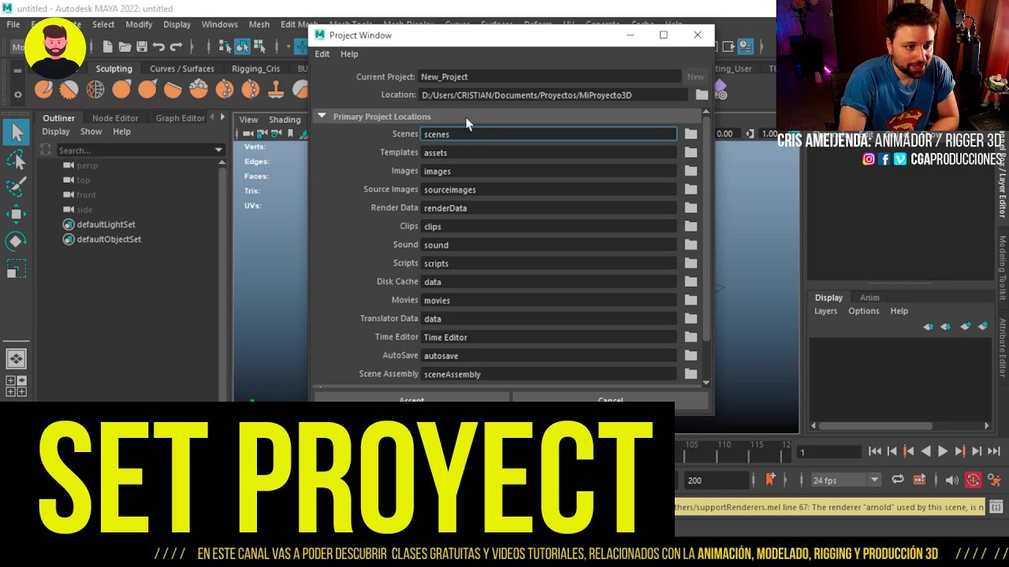Viewport: 1009px width, 567px height.
Task: Toggle audio speaker icon in range bar
Action: click(x=951, y=480)
